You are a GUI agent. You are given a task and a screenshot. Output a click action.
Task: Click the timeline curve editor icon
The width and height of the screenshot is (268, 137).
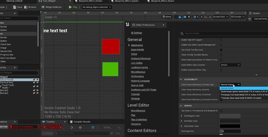[119, 128]
